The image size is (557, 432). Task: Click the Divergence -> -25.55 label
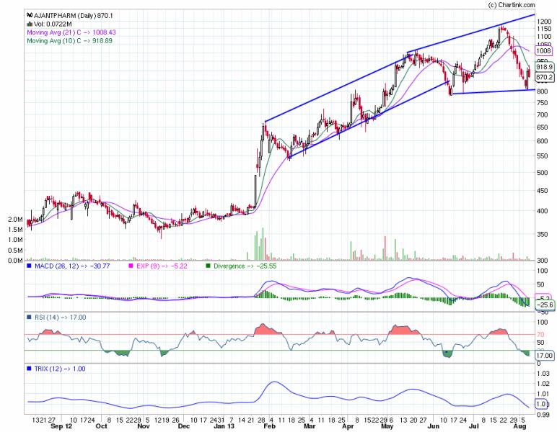(x=245, y=266)
